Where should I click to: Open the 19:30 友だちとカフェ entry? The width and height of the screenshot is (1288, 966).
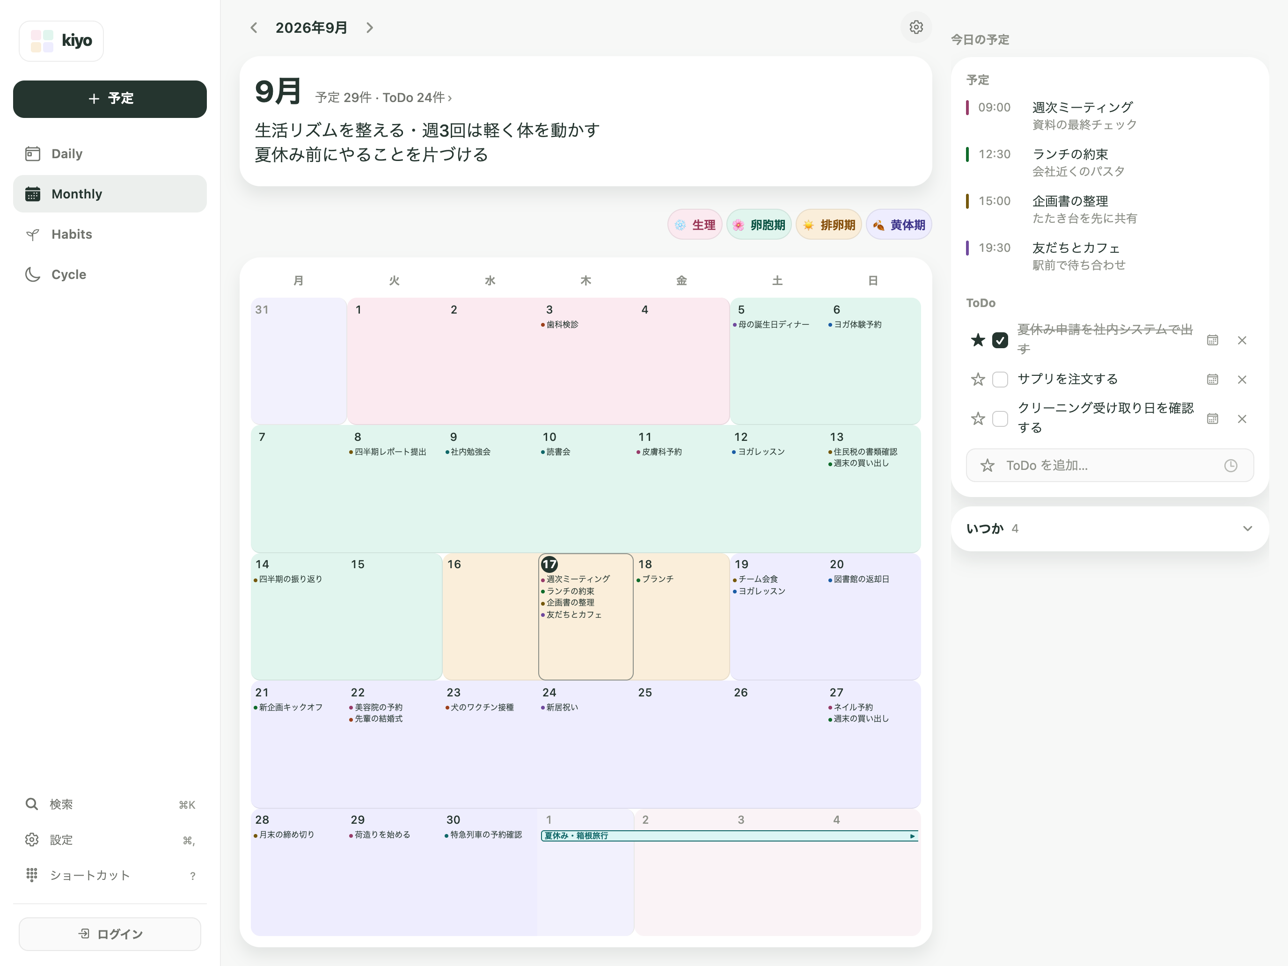click(1110, 256)
